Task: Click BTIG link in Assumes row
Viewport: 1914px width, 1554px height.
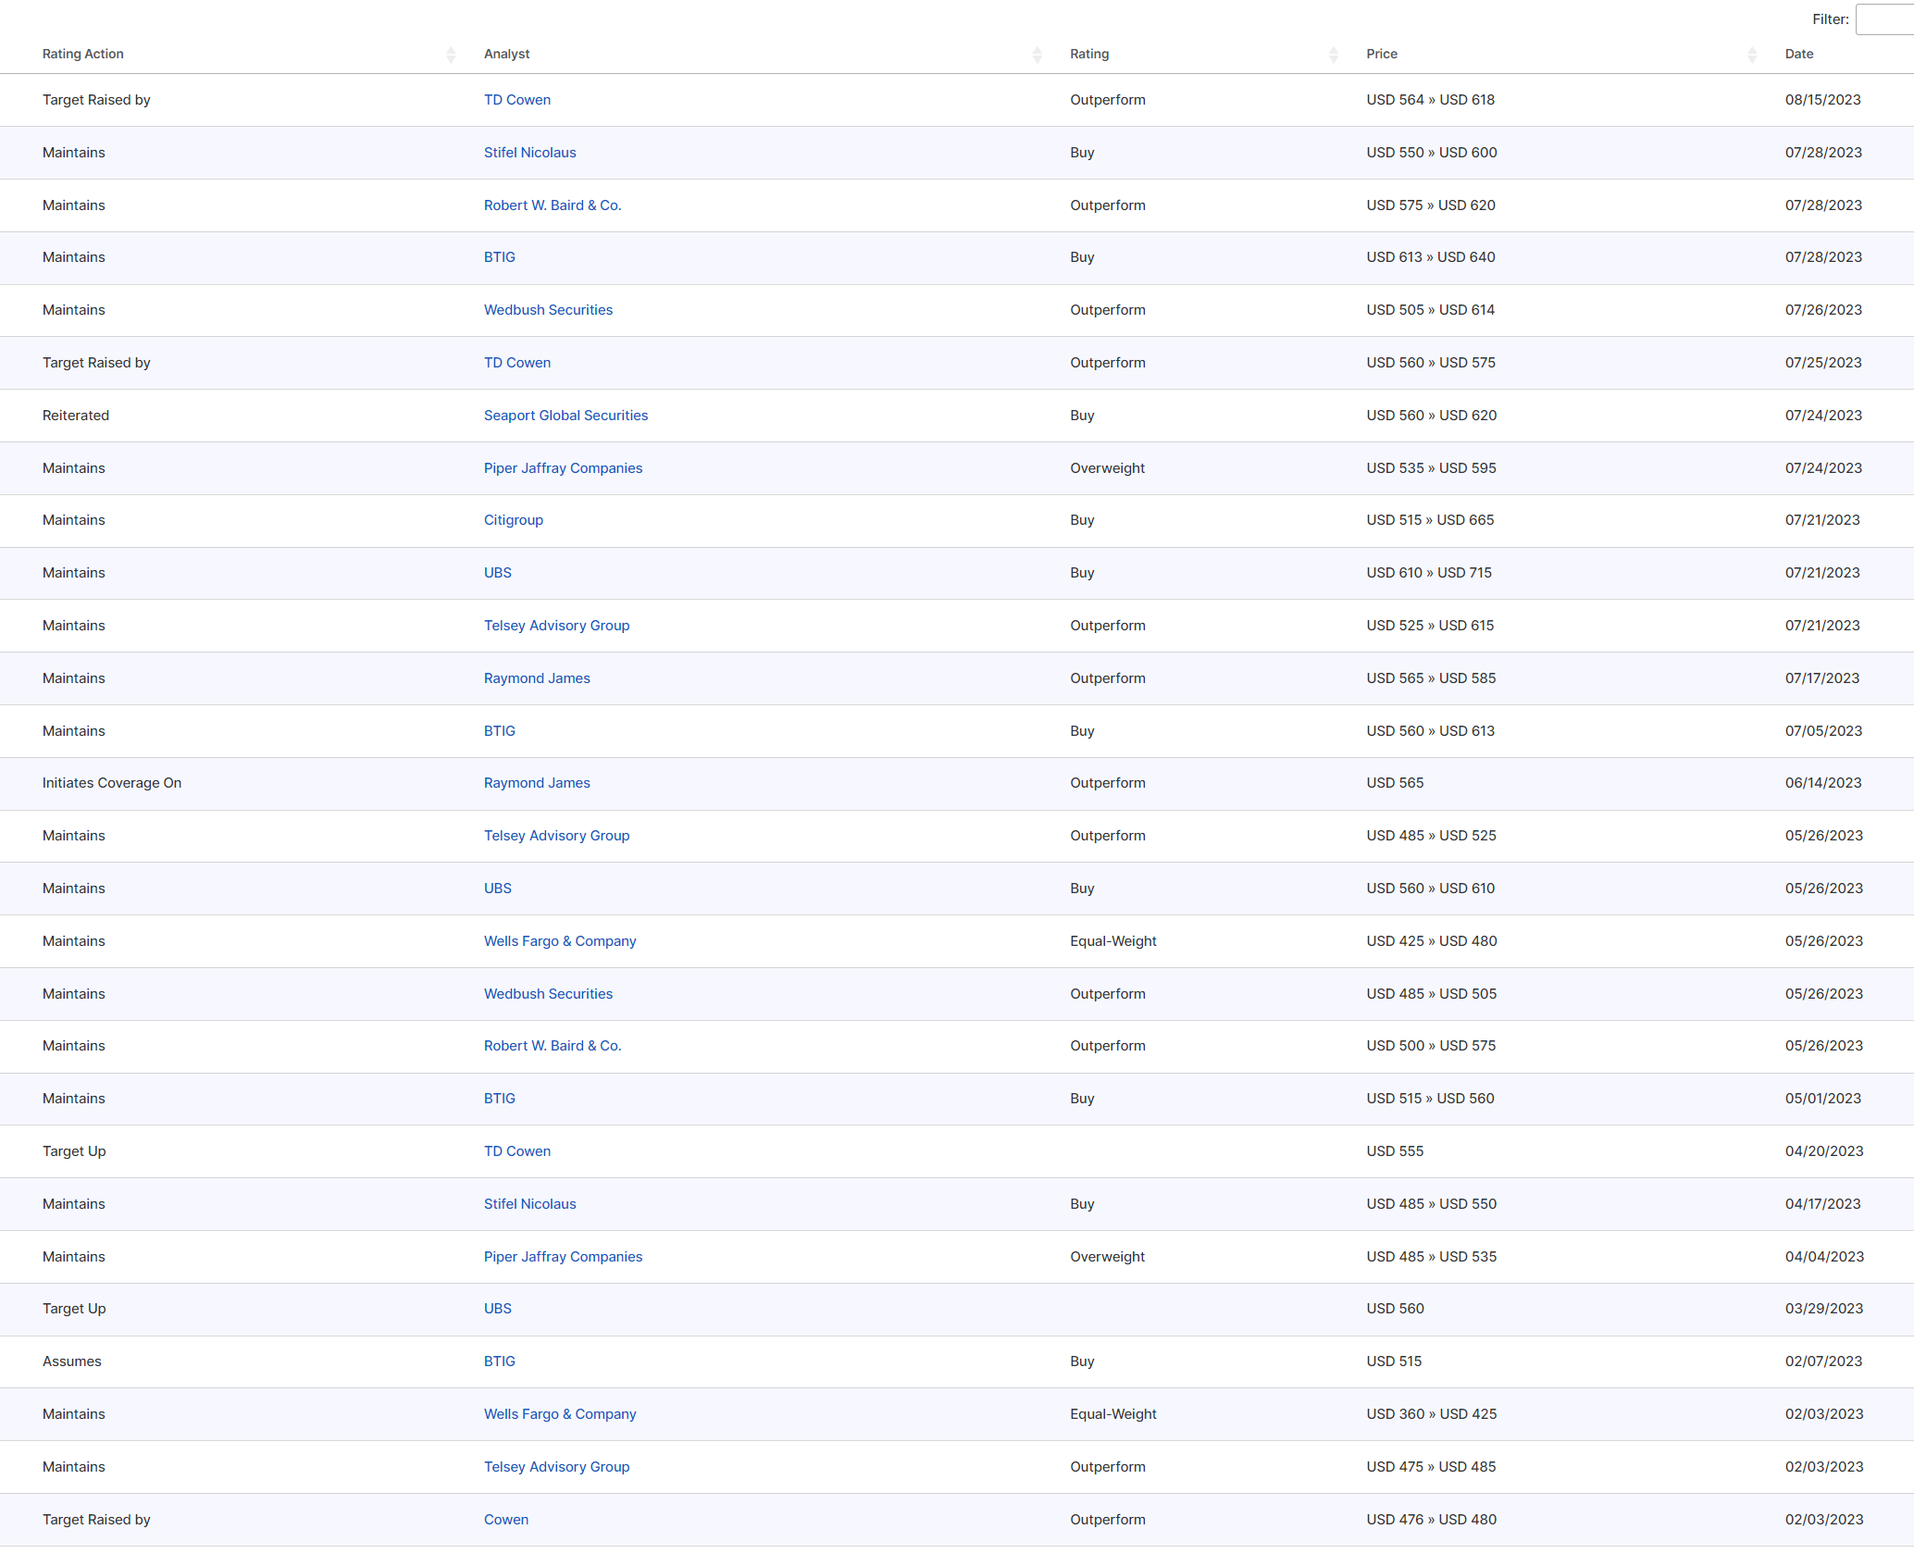Action: [x=499, y=1361]
